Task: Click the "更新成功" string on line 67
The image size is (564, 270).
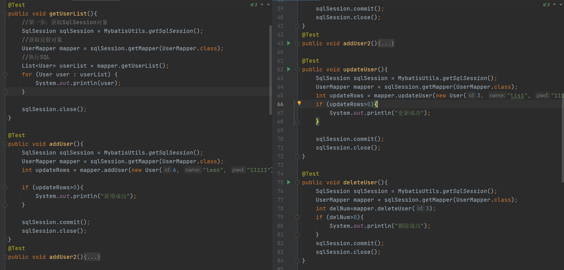Action: click(409, 113)
